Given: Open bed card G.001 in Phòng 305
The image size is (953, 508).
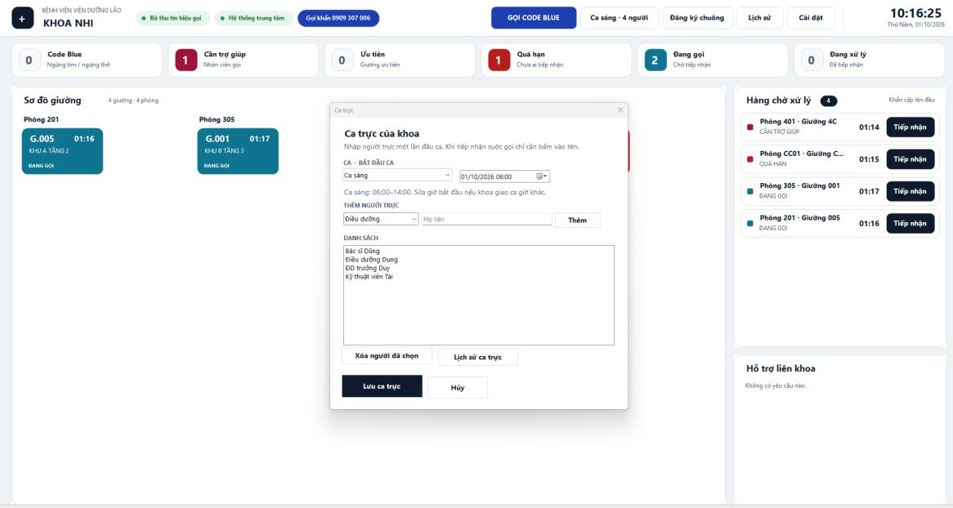Looking at the screenshot, I should [238, 151].
